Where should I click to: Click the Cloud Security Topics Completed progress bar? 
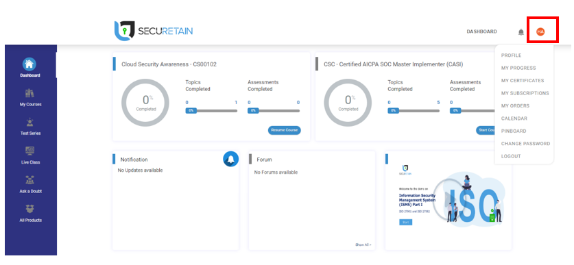click(x=211, y=110)
